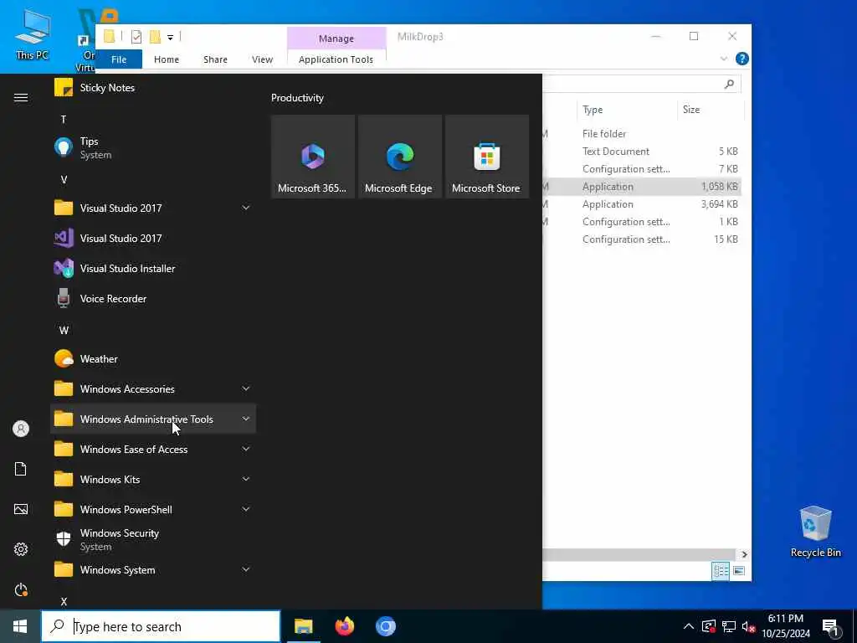The height and width of the screenshot is (643, 857).
Task: Click New Folder icon in Quick Access Toolbar
Action: (x=155, y=37)
